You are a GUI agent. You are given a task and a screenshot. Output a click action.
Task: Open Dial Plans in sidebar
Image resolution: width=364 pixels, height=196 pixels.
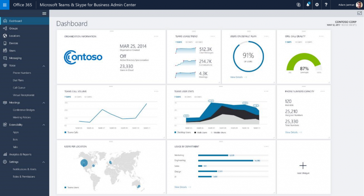[x=18, y=80]
